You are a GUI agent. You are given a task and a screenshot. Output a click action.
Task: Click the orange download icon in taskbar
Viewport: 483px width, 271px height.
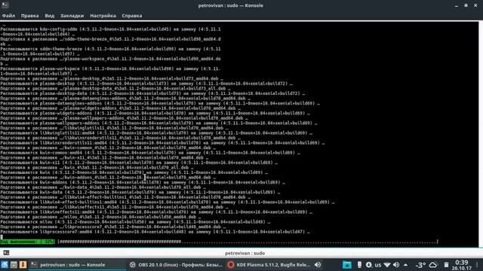point(23,264)
